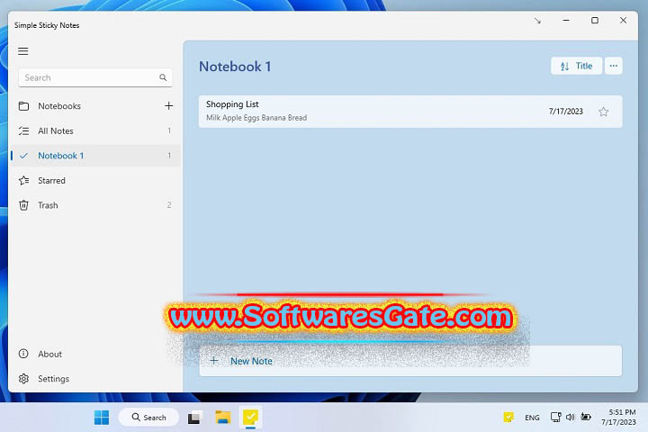This screenshot has height=432, width=648.
Task: Close the Simple Sticky Notes window
Action: click(623, 20)
